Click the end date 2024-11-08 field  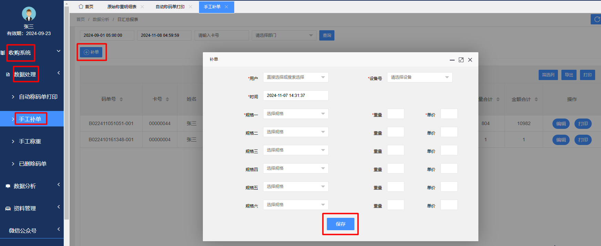point(164,35)
